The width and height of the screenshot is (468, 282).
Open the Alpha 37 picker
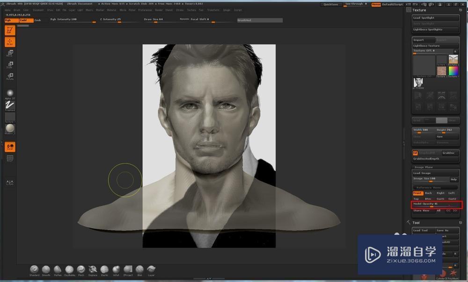10,94
